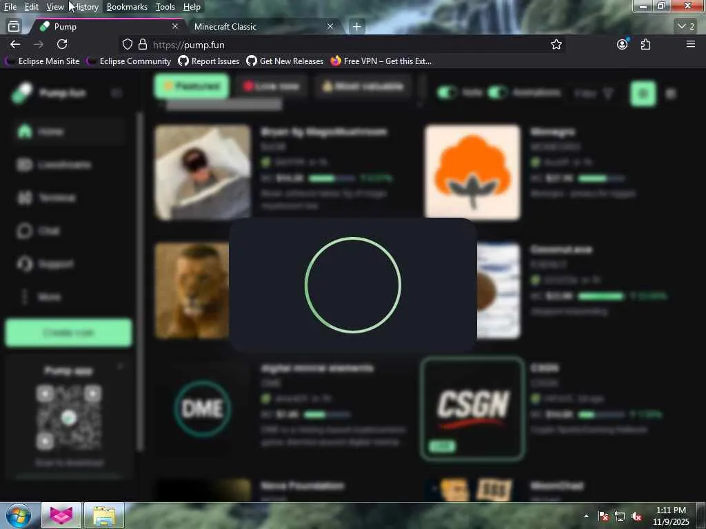The width and height of the screenshot is (706, 529).
Task: Open the Help menu
Action: point(192,7)
